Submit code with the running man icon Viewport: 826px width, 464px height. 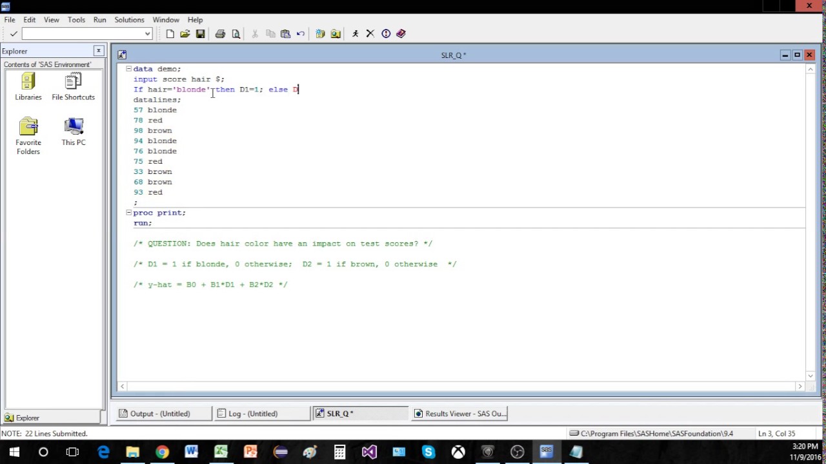pos(355,34)
